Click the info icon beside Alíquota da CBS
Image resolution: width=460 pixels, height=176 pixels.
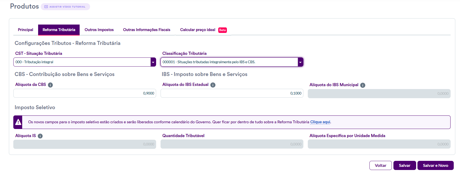pos(50,85)
